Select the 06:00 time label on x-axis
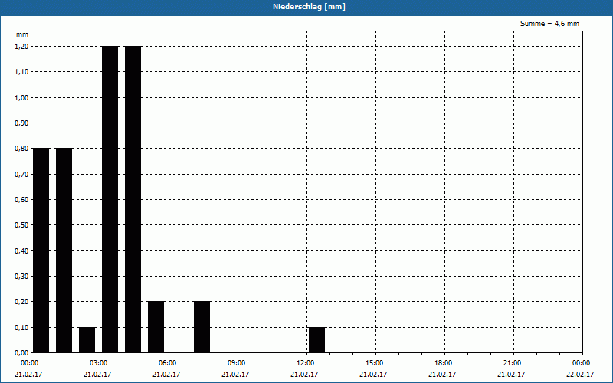613x383 pixels. click(x=169, y=363)
